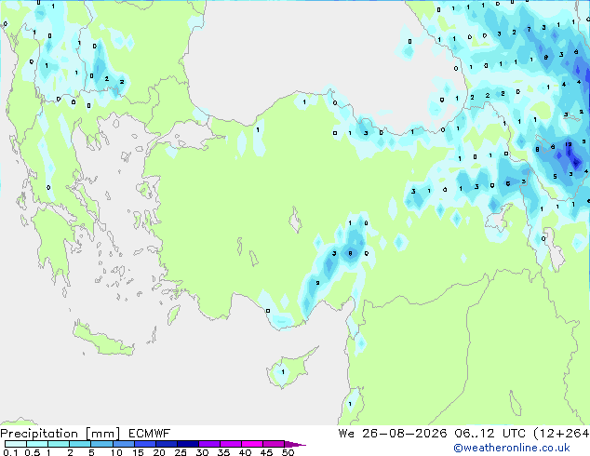This screenshot has height=456, width=590.
Task: Click the 0.5–1 mm legend swatch
Action: (37, 444)
